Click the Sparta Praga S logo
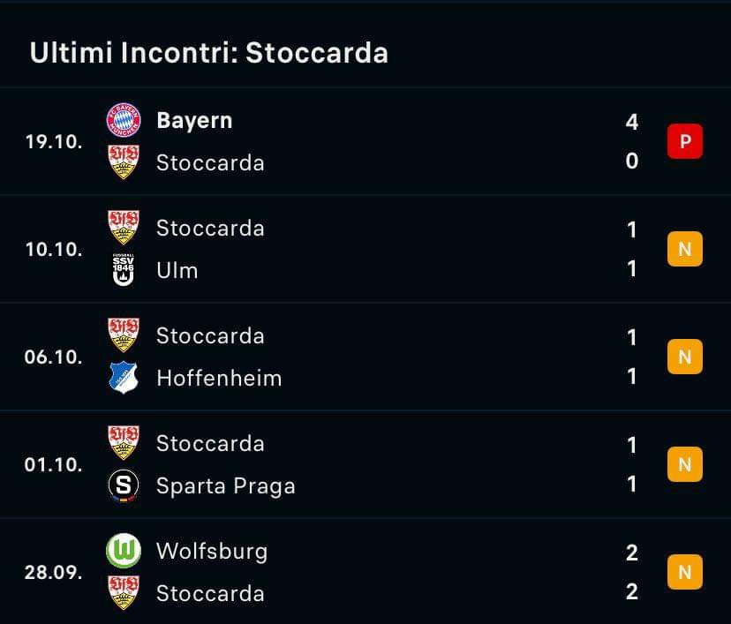This screenshot has width=731, height=624. coord(124,485)
